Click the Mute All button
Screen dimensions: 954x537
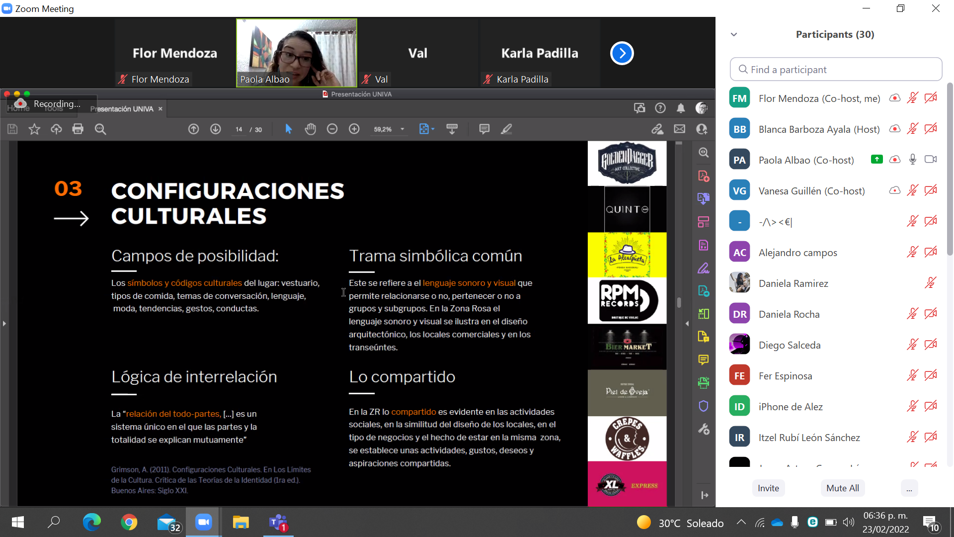[x=843, y=488]
